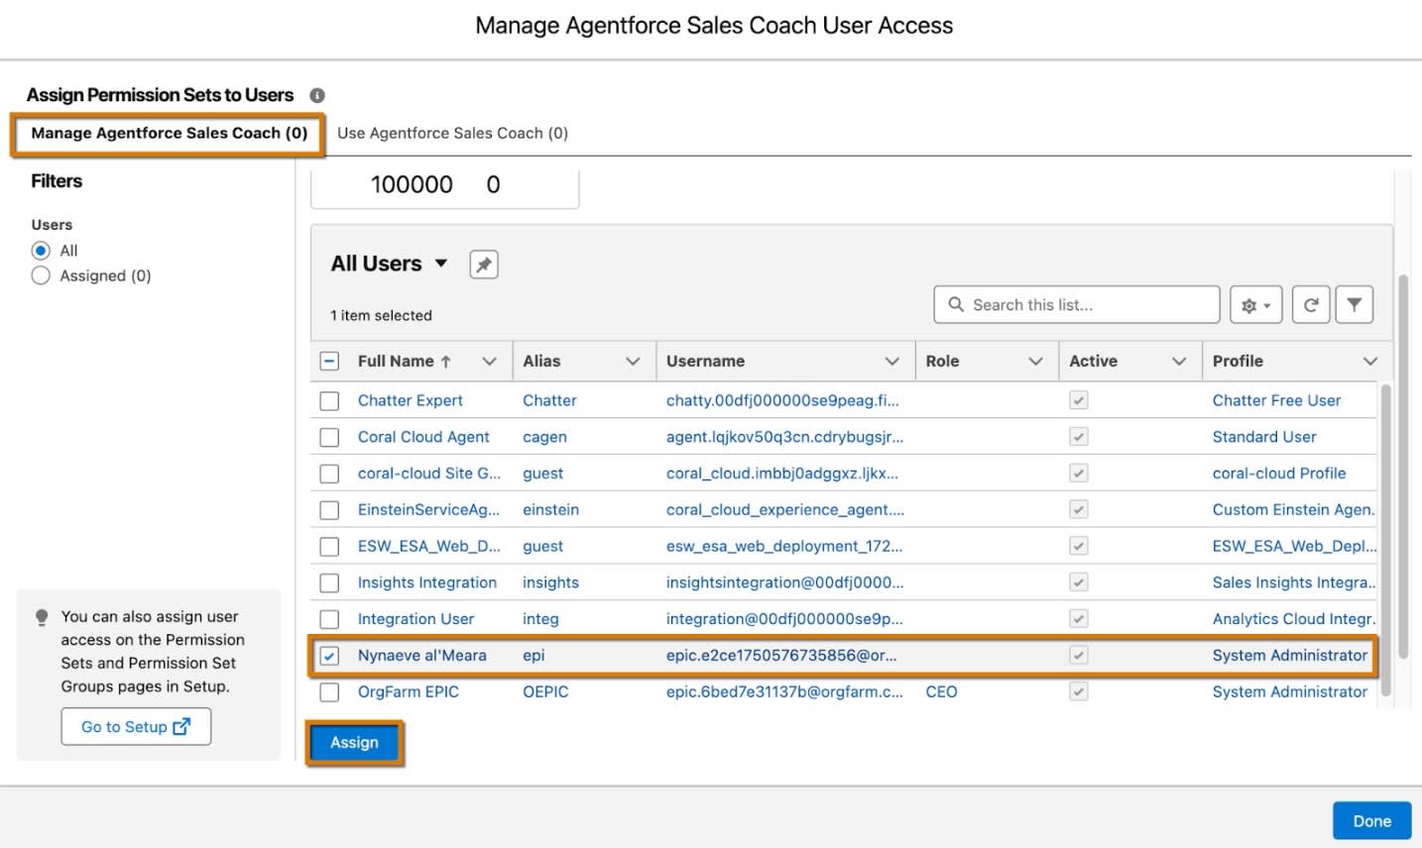Check the ESW_ESA_Web_D... row checkbox
This screenshot has height=848, width=1422.
329,547
